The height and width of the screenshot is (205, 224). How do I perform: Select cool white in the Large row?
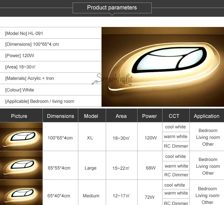176,156
